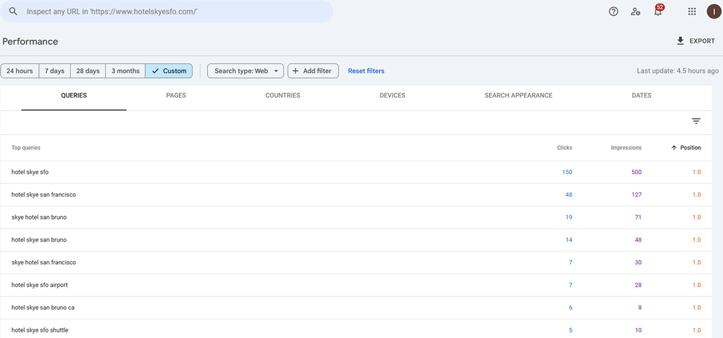Open the Google apps grid
This screenshot has width=723, height=338.
[692, 11]
